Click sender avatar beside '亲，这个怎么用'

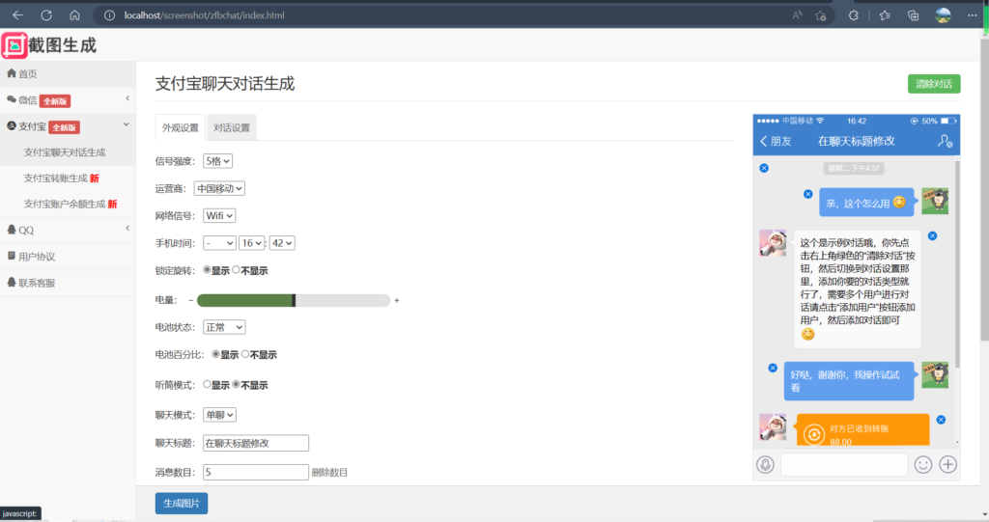coord(935,201)
